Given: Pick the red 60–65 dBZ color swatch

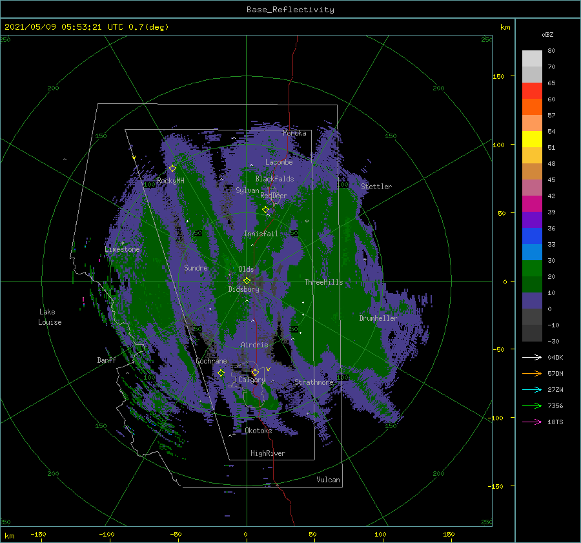Looking at the screenshot, I should coord(532,91).
